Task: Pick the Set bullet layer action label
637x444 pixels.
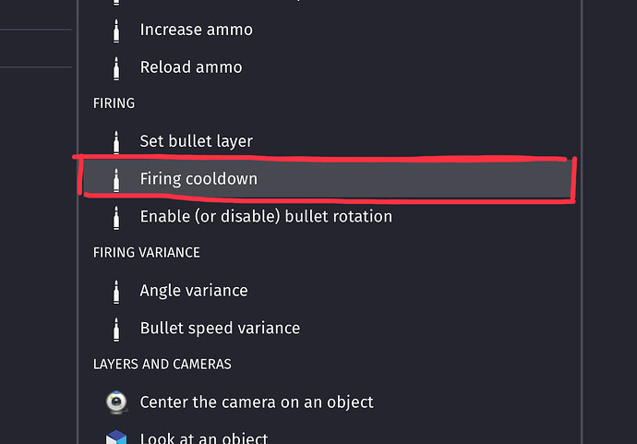Action: [x=196, y=141]
